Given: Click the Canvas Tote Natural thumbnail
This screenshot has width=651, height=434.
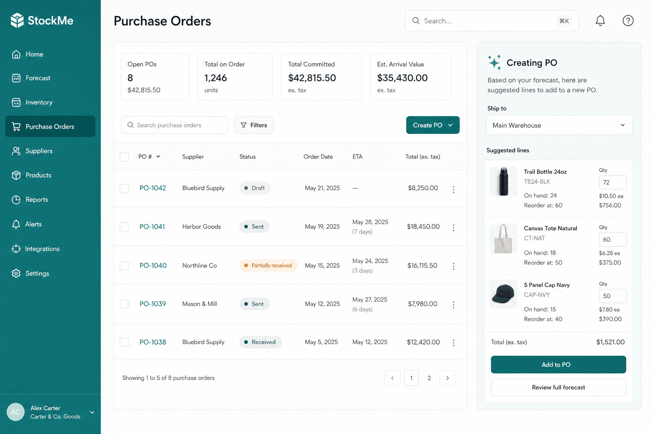Looking at the screenshot, I should [x=504, y=239].
